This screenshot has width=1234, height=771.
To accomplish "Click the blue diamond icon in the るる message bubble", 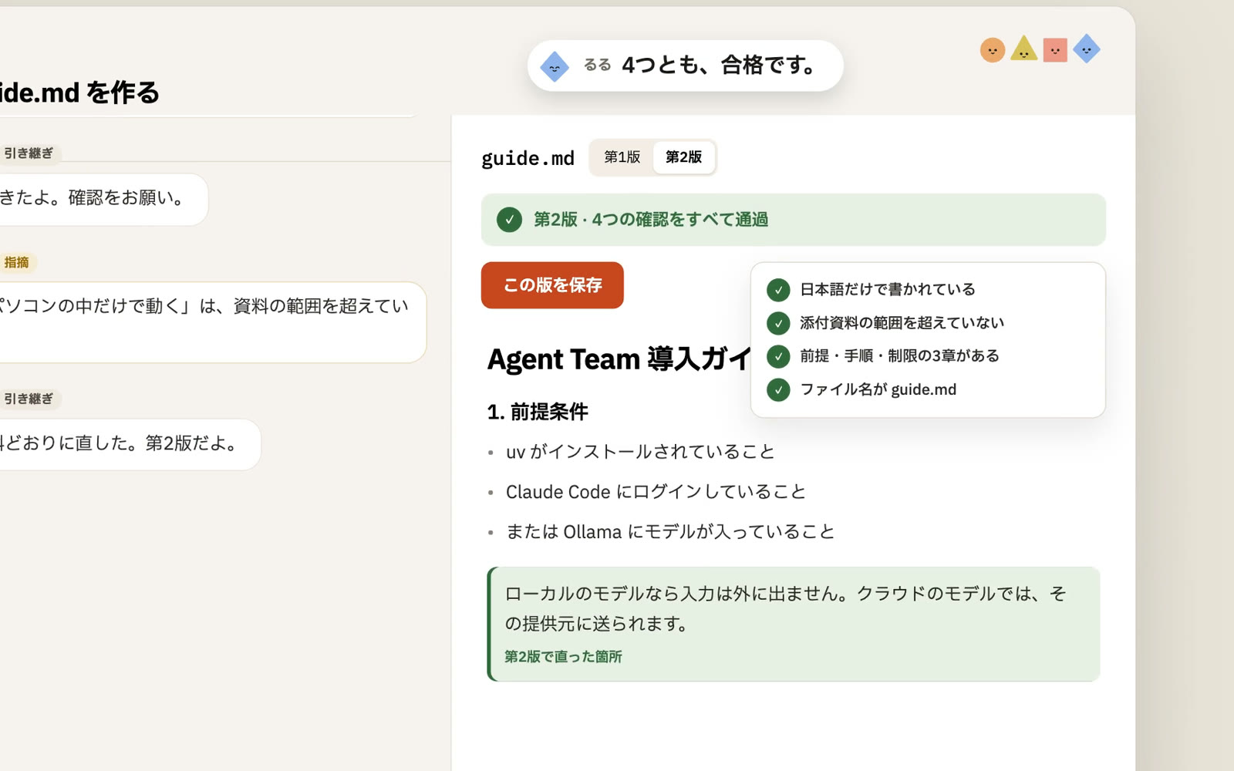I will pos(555,66).
